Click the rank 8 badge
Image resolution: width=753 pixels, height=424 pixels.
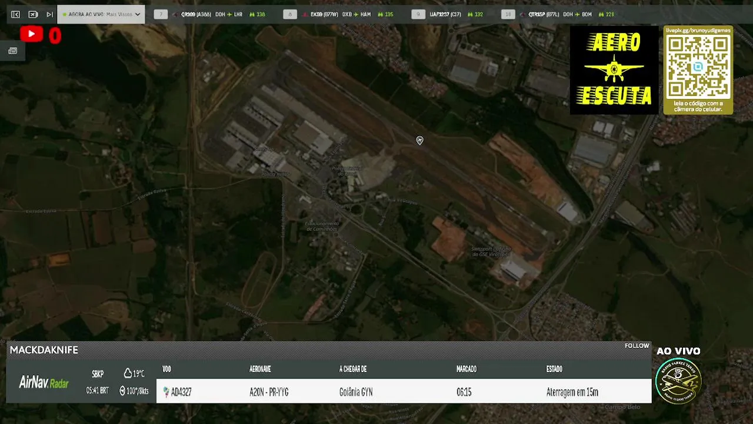[x=289, y=14]
